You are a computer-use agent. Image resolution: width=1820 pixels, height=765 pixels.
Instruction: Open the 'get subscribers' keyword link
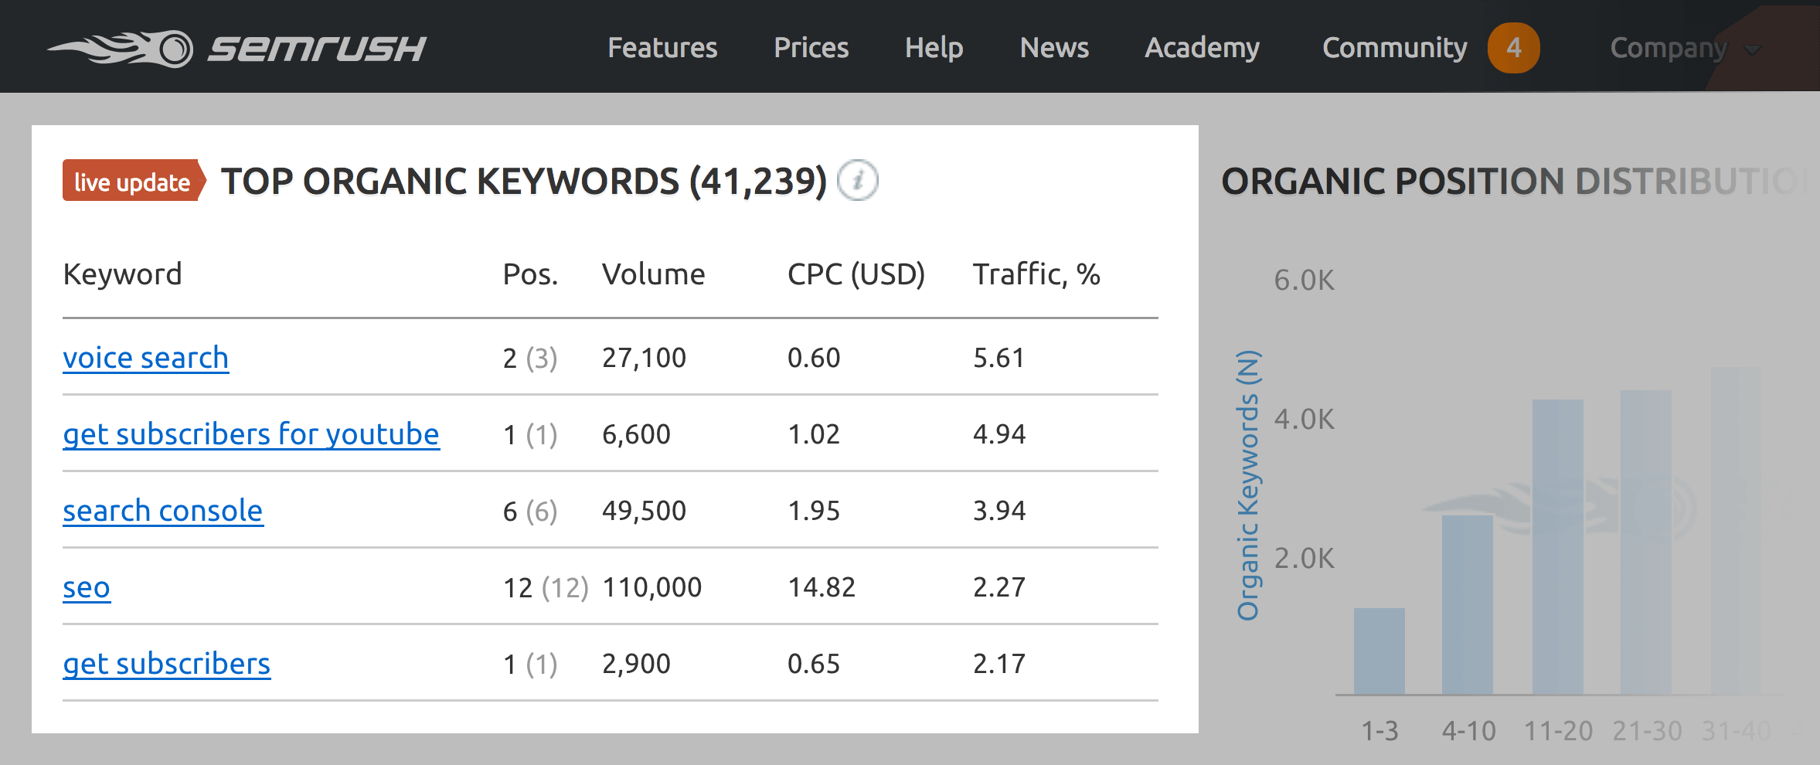tap(167, 664)
